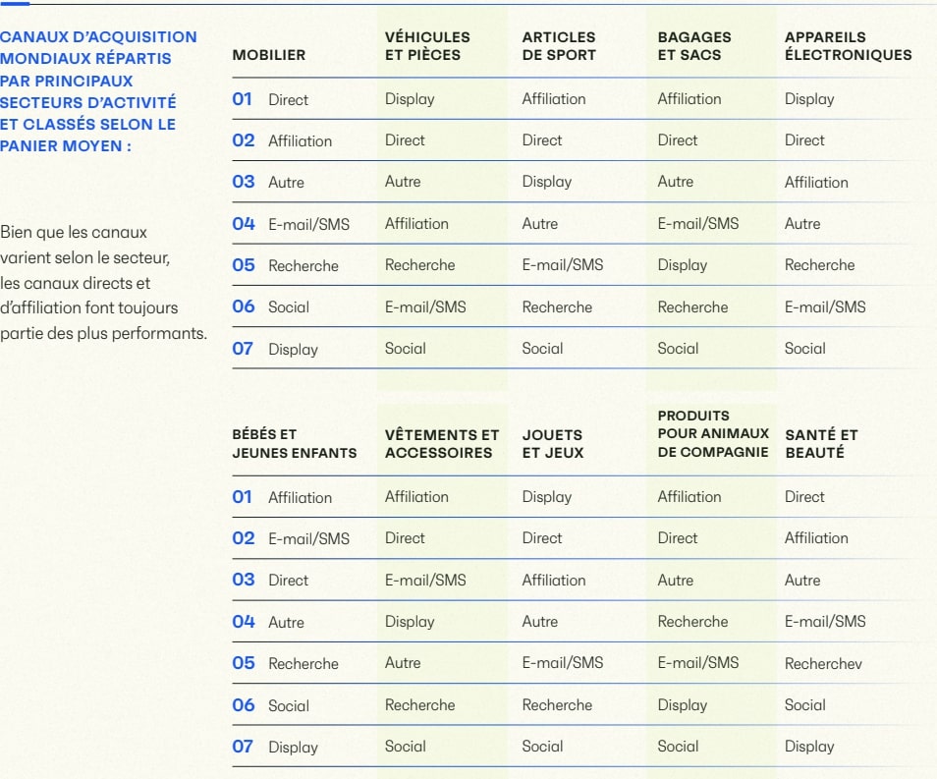Select Affiliation under Jouets et Jeux
This screenshot has width=937, height=779.
(554, 581)
